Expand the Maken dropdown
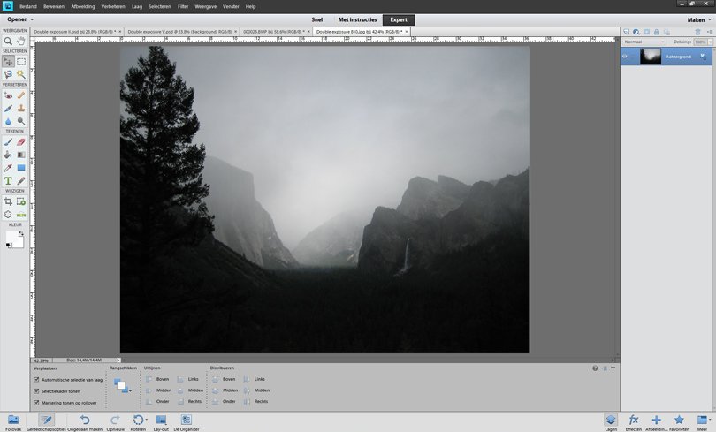This screenshot has height=432, width=716. click(698, 20)
